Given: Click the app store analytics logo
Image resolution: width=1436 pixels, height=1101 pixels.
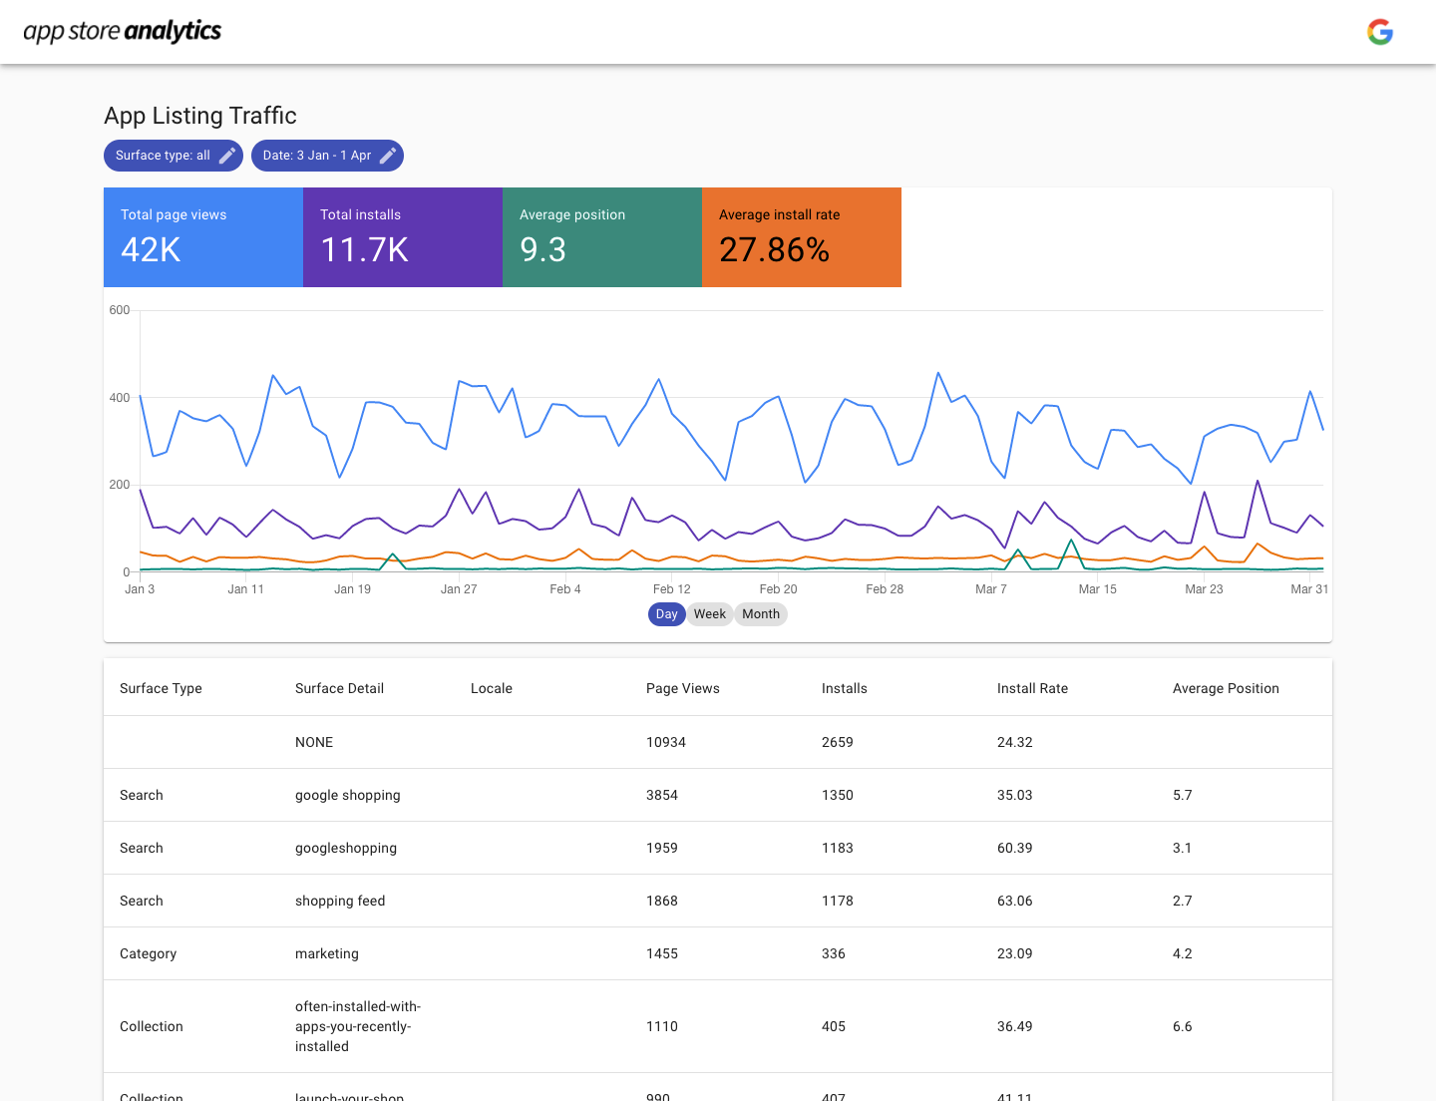Looking at the screenshot, I should click(x=122, y=31).
